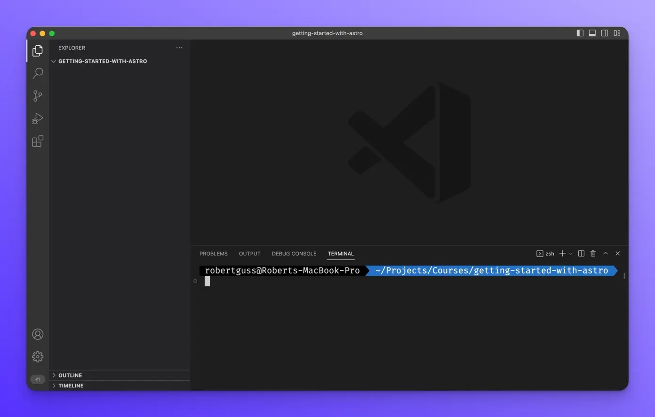Open Explorer views and more actions menu
655x417 pixels.
(x=179, y=48)
